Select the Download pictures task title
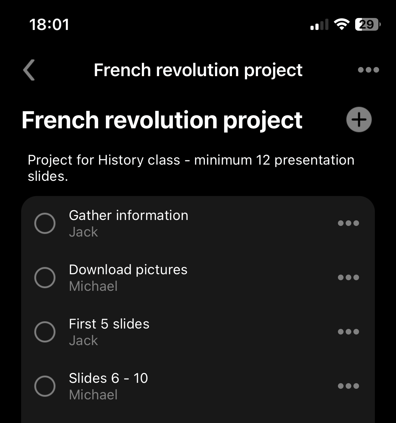This screenshot has width=396, height=423. (x=128, y=270)
